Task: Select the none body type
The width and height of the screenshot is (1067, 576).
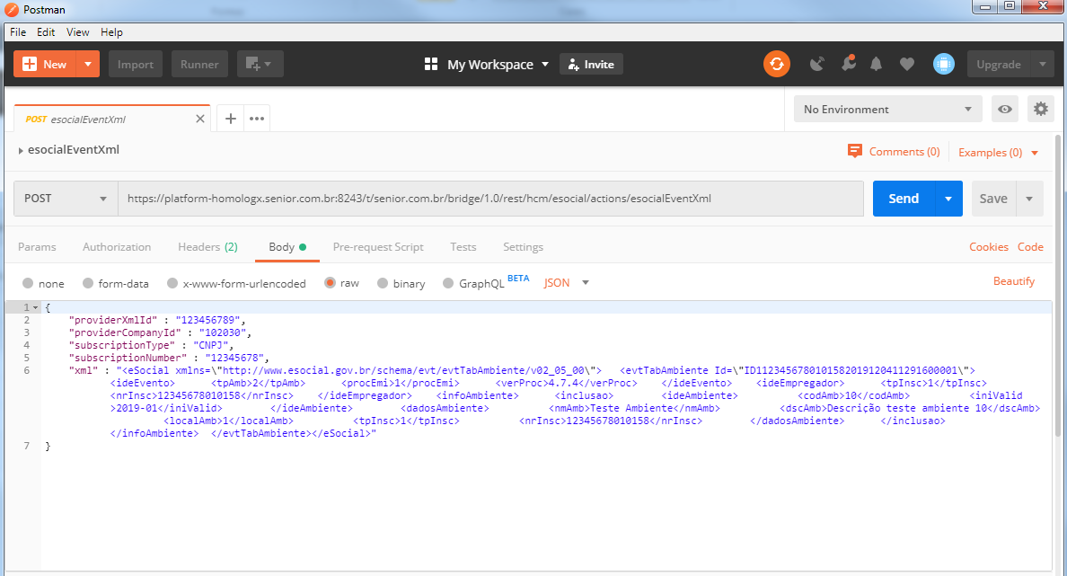Action: click(x=28, y=283)
